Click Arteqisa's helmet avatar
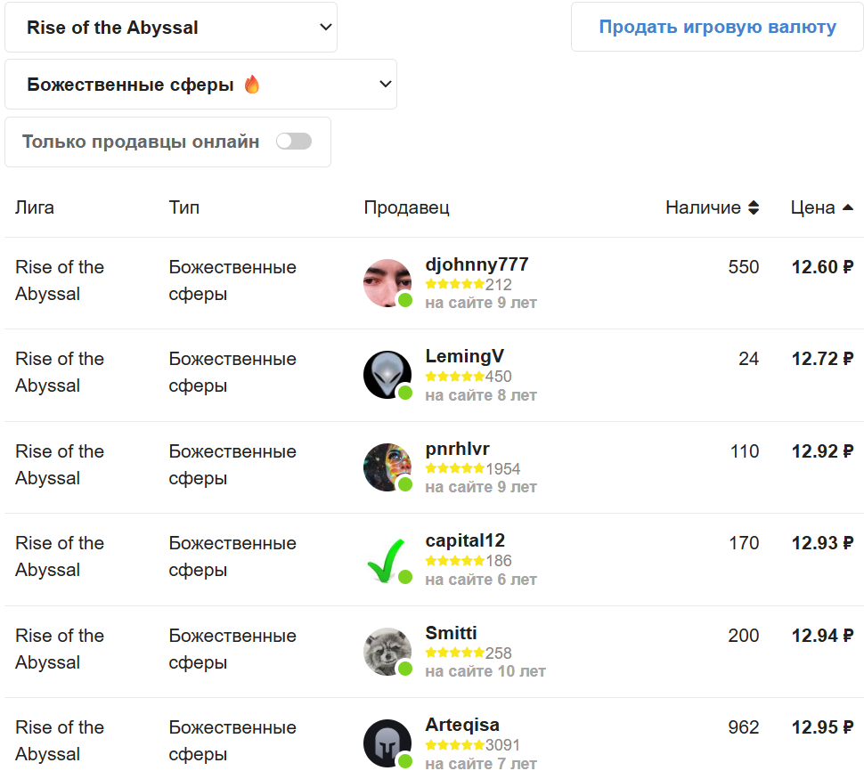The width and height of the screenshot is (864, 771). pos(387,743)
